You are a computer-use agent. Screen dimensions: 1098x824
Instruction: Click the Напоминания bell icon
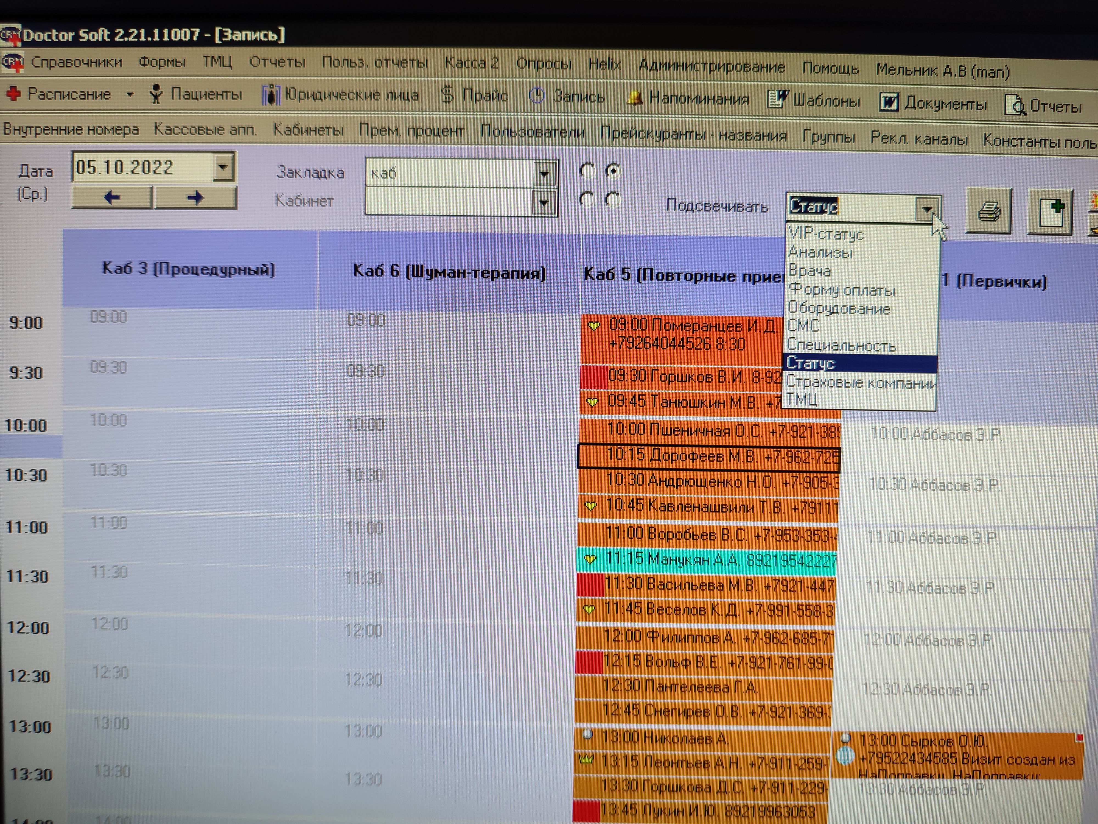click(634, 98)
